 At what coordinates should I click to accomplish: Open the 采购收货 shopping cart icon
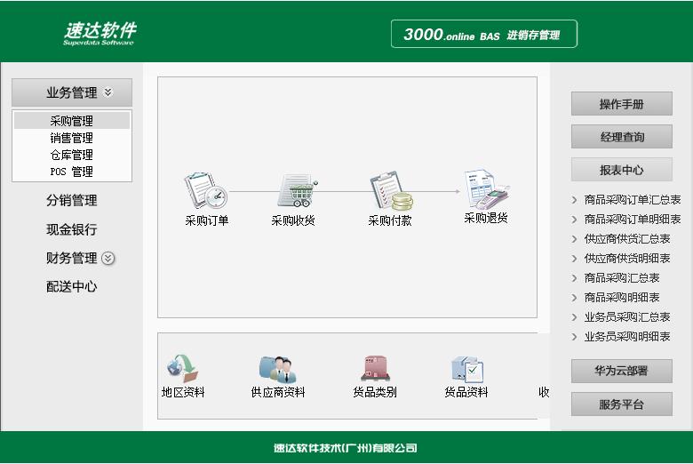[x=297, y=191]
